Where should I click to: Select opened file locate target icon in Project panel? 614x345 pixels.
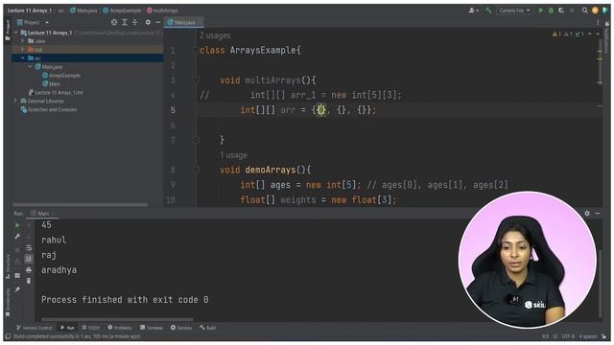pos(114,22)
